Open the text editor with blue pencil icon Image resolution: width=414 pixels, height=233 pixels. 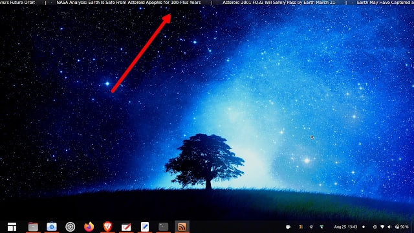click(x=145, y=227)
